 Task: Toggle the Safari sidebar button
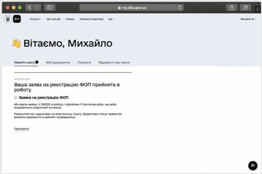[x=50, y=7]
